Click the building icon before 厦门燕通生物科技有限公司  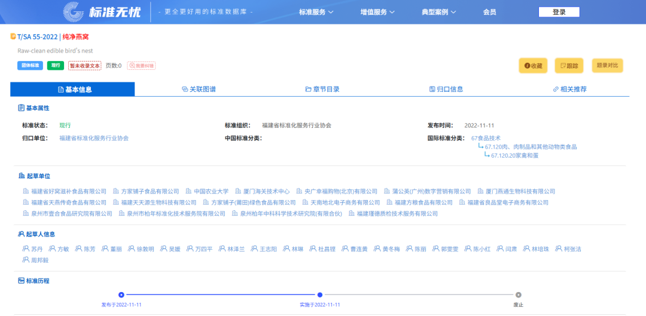[480, 191]
